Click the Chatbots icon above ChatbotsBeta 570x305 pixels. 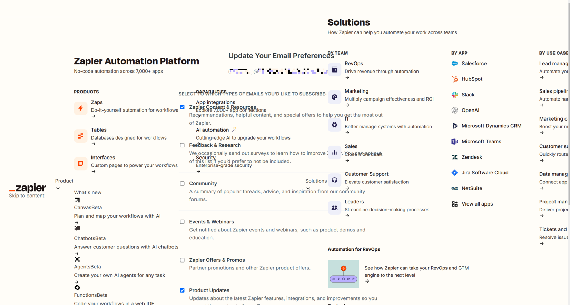77,228
